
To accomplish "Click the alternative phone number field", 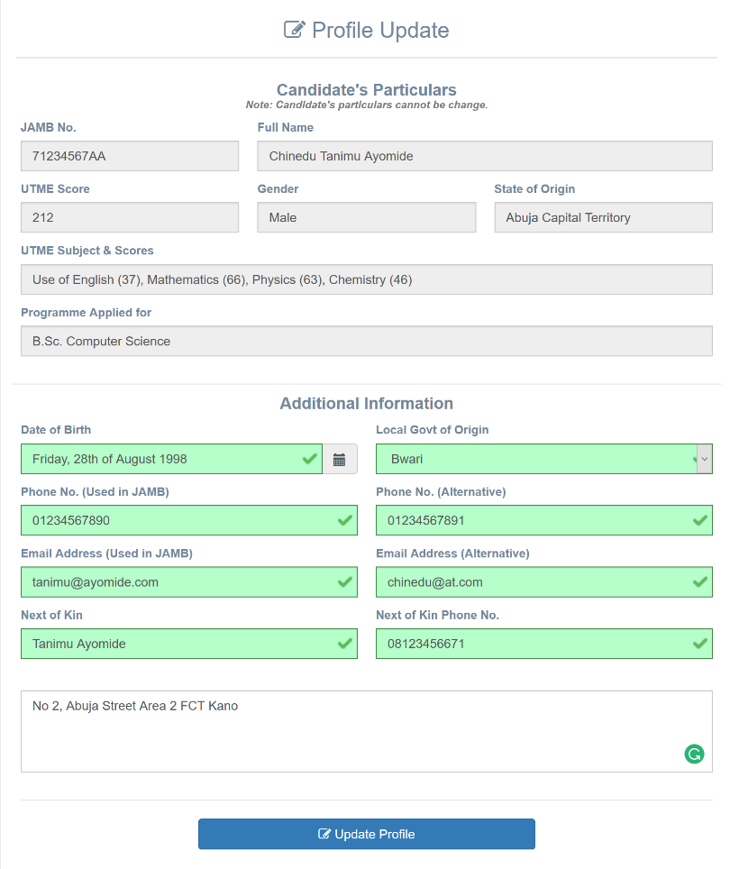I will click(532, 520).
